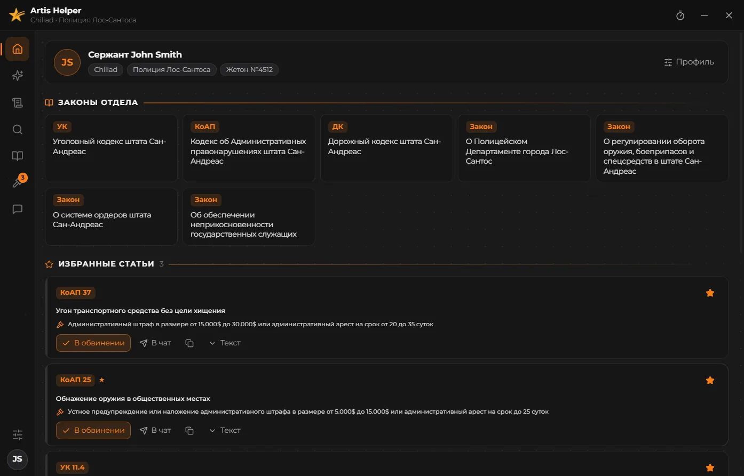This screenshot has height=476, width=744.
Task: Unfavorite the КоАП 25 article with its star
Action: tap(710, 380)
